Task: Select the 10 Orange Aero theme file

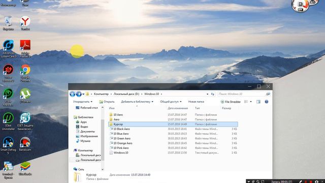Action: [x=173, y=143]
